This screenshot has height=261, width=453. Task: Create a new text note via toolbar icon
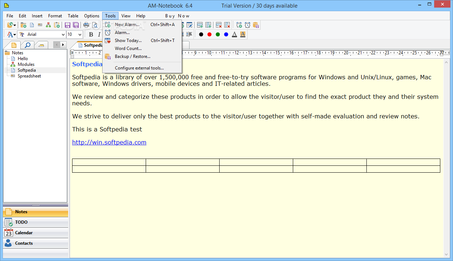pos(32,25)
